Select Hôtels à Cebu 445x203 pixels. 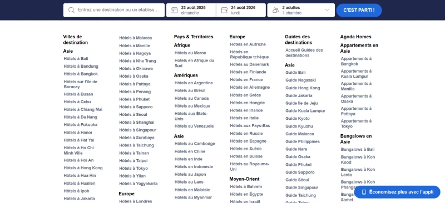77,102
